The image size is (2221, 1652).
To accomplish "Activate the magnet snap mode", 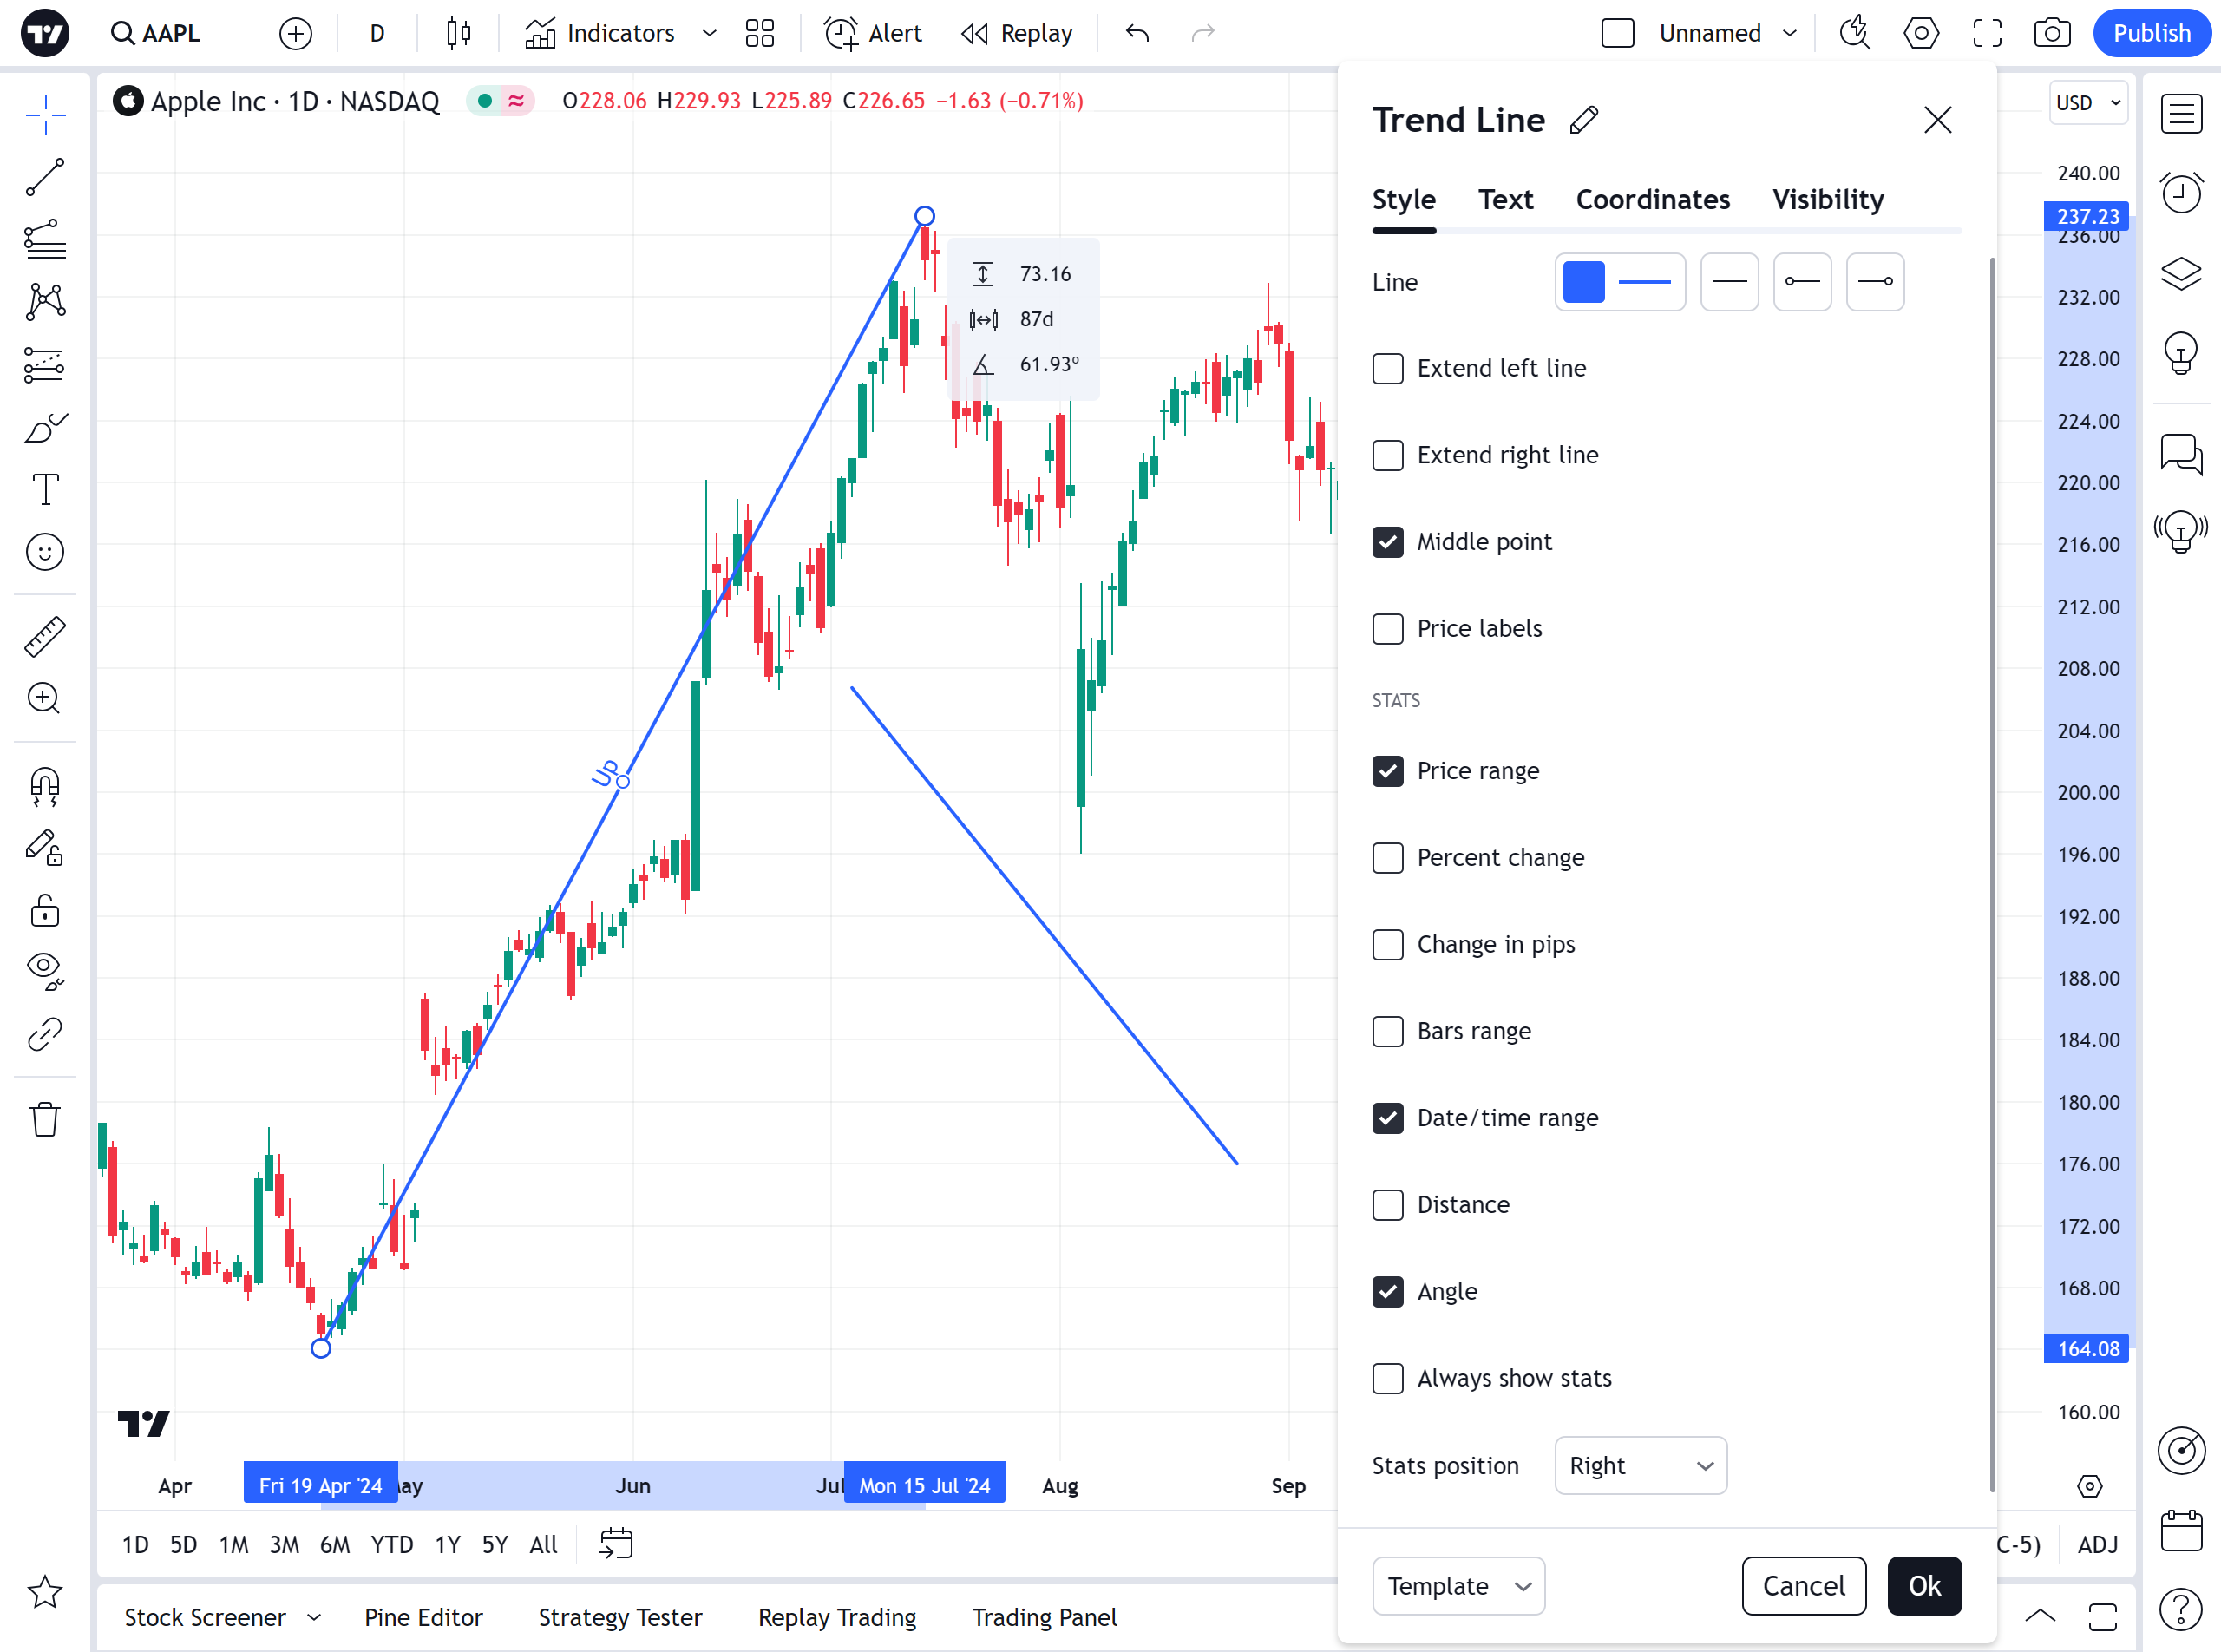I will click(45, 786).
